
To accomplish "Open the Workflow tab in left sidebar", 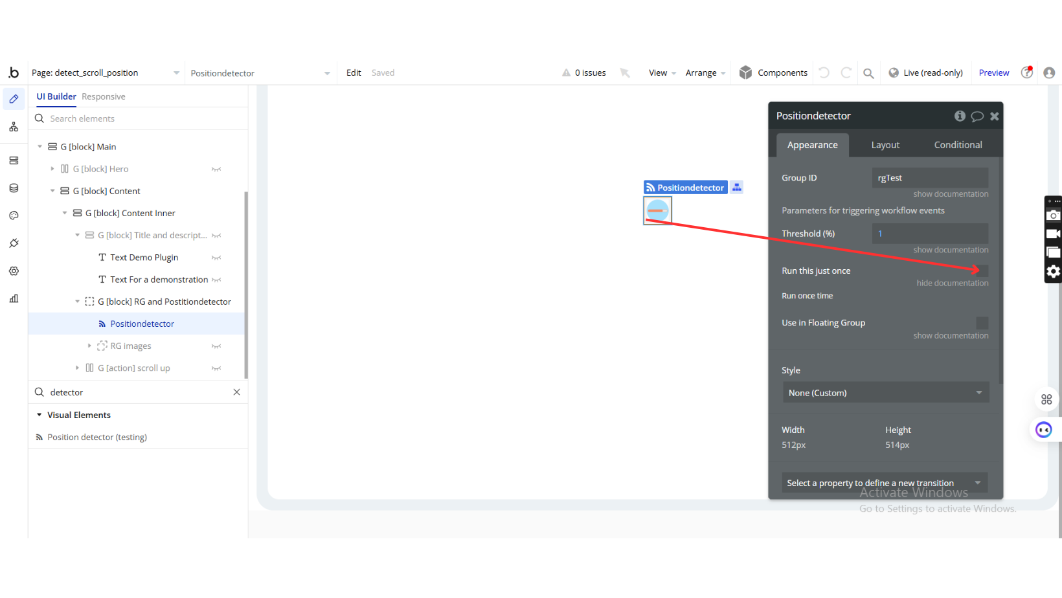I will 14,127.
